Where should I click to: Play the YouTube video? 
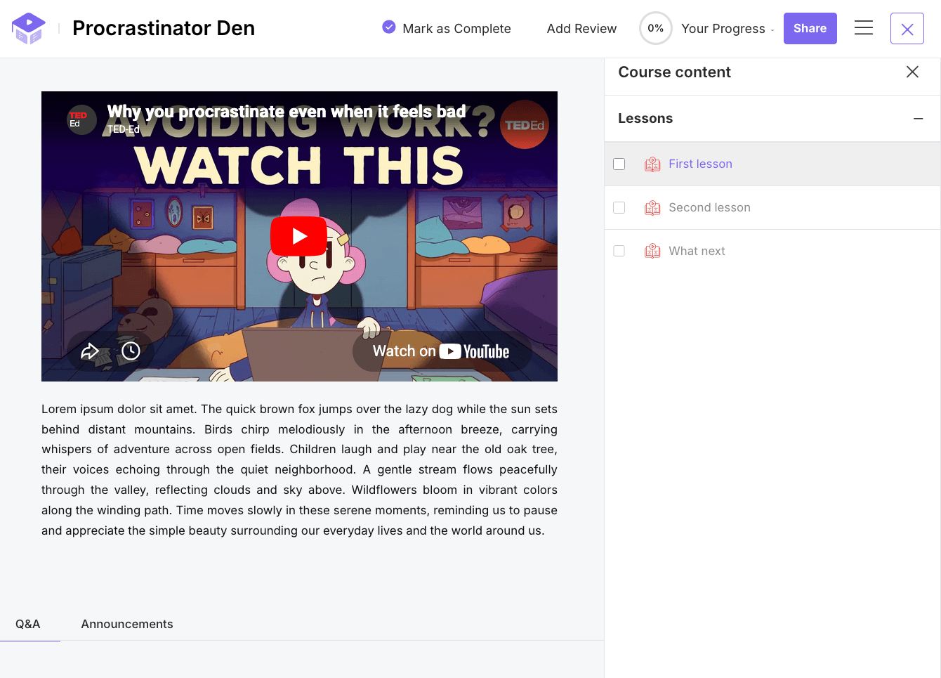click(299, 236)
